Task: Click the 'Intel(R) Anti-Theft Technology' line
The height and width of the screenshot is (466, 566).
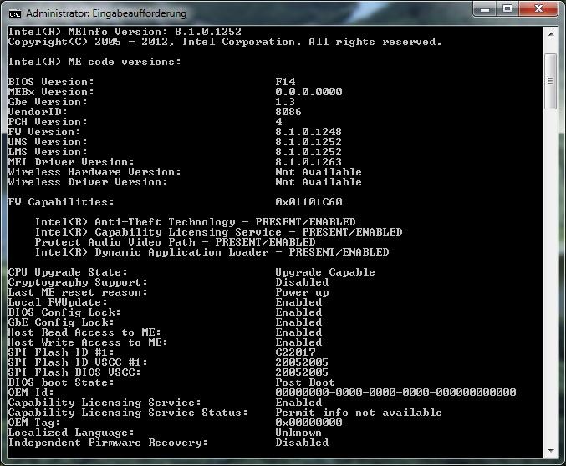Action: (196, 222)
